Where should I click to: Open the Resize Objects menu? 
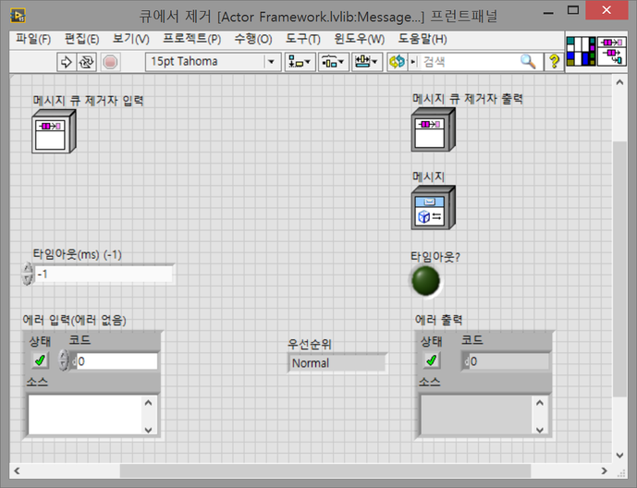tap(366, 62)
